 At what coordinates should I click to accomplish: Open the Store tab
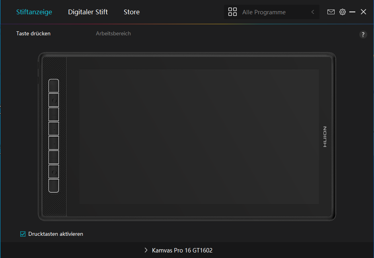[131, 12]
